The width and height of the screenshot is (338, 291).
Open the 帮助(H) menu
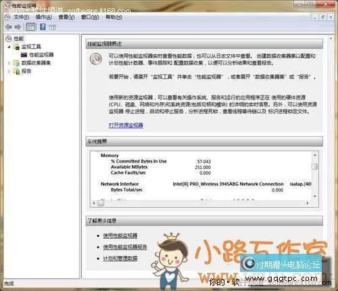pyautogui.click(x=114, y=17)
